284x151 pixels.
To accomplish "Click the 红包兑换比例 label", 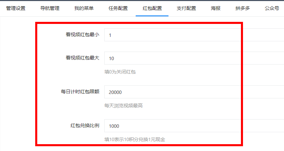I will pyautogui.click(x=85, y=125).
